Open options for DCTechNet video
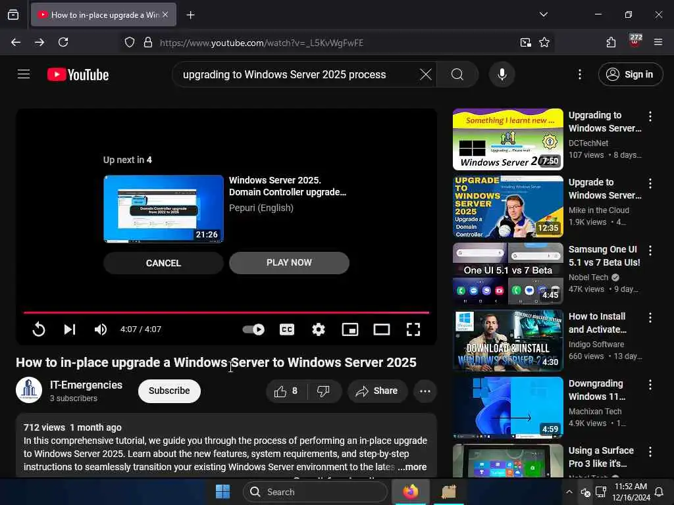Screen dimensions: 674x505 pyautogui.click(x=650, y=116)
